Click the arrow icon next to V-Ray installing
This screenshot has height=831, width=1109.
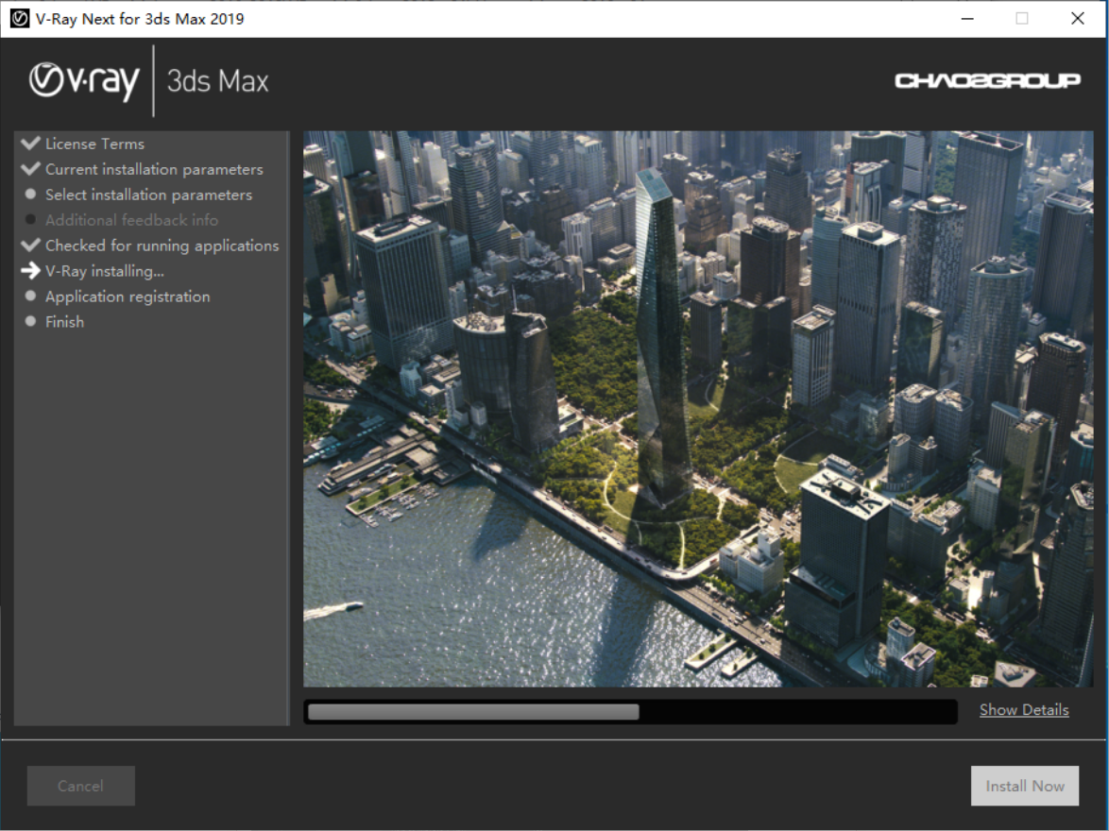30,271
